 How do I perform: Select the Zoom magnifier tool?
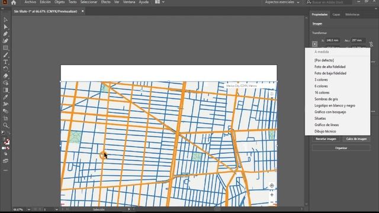pyautogui.click(x=5, y=125)
